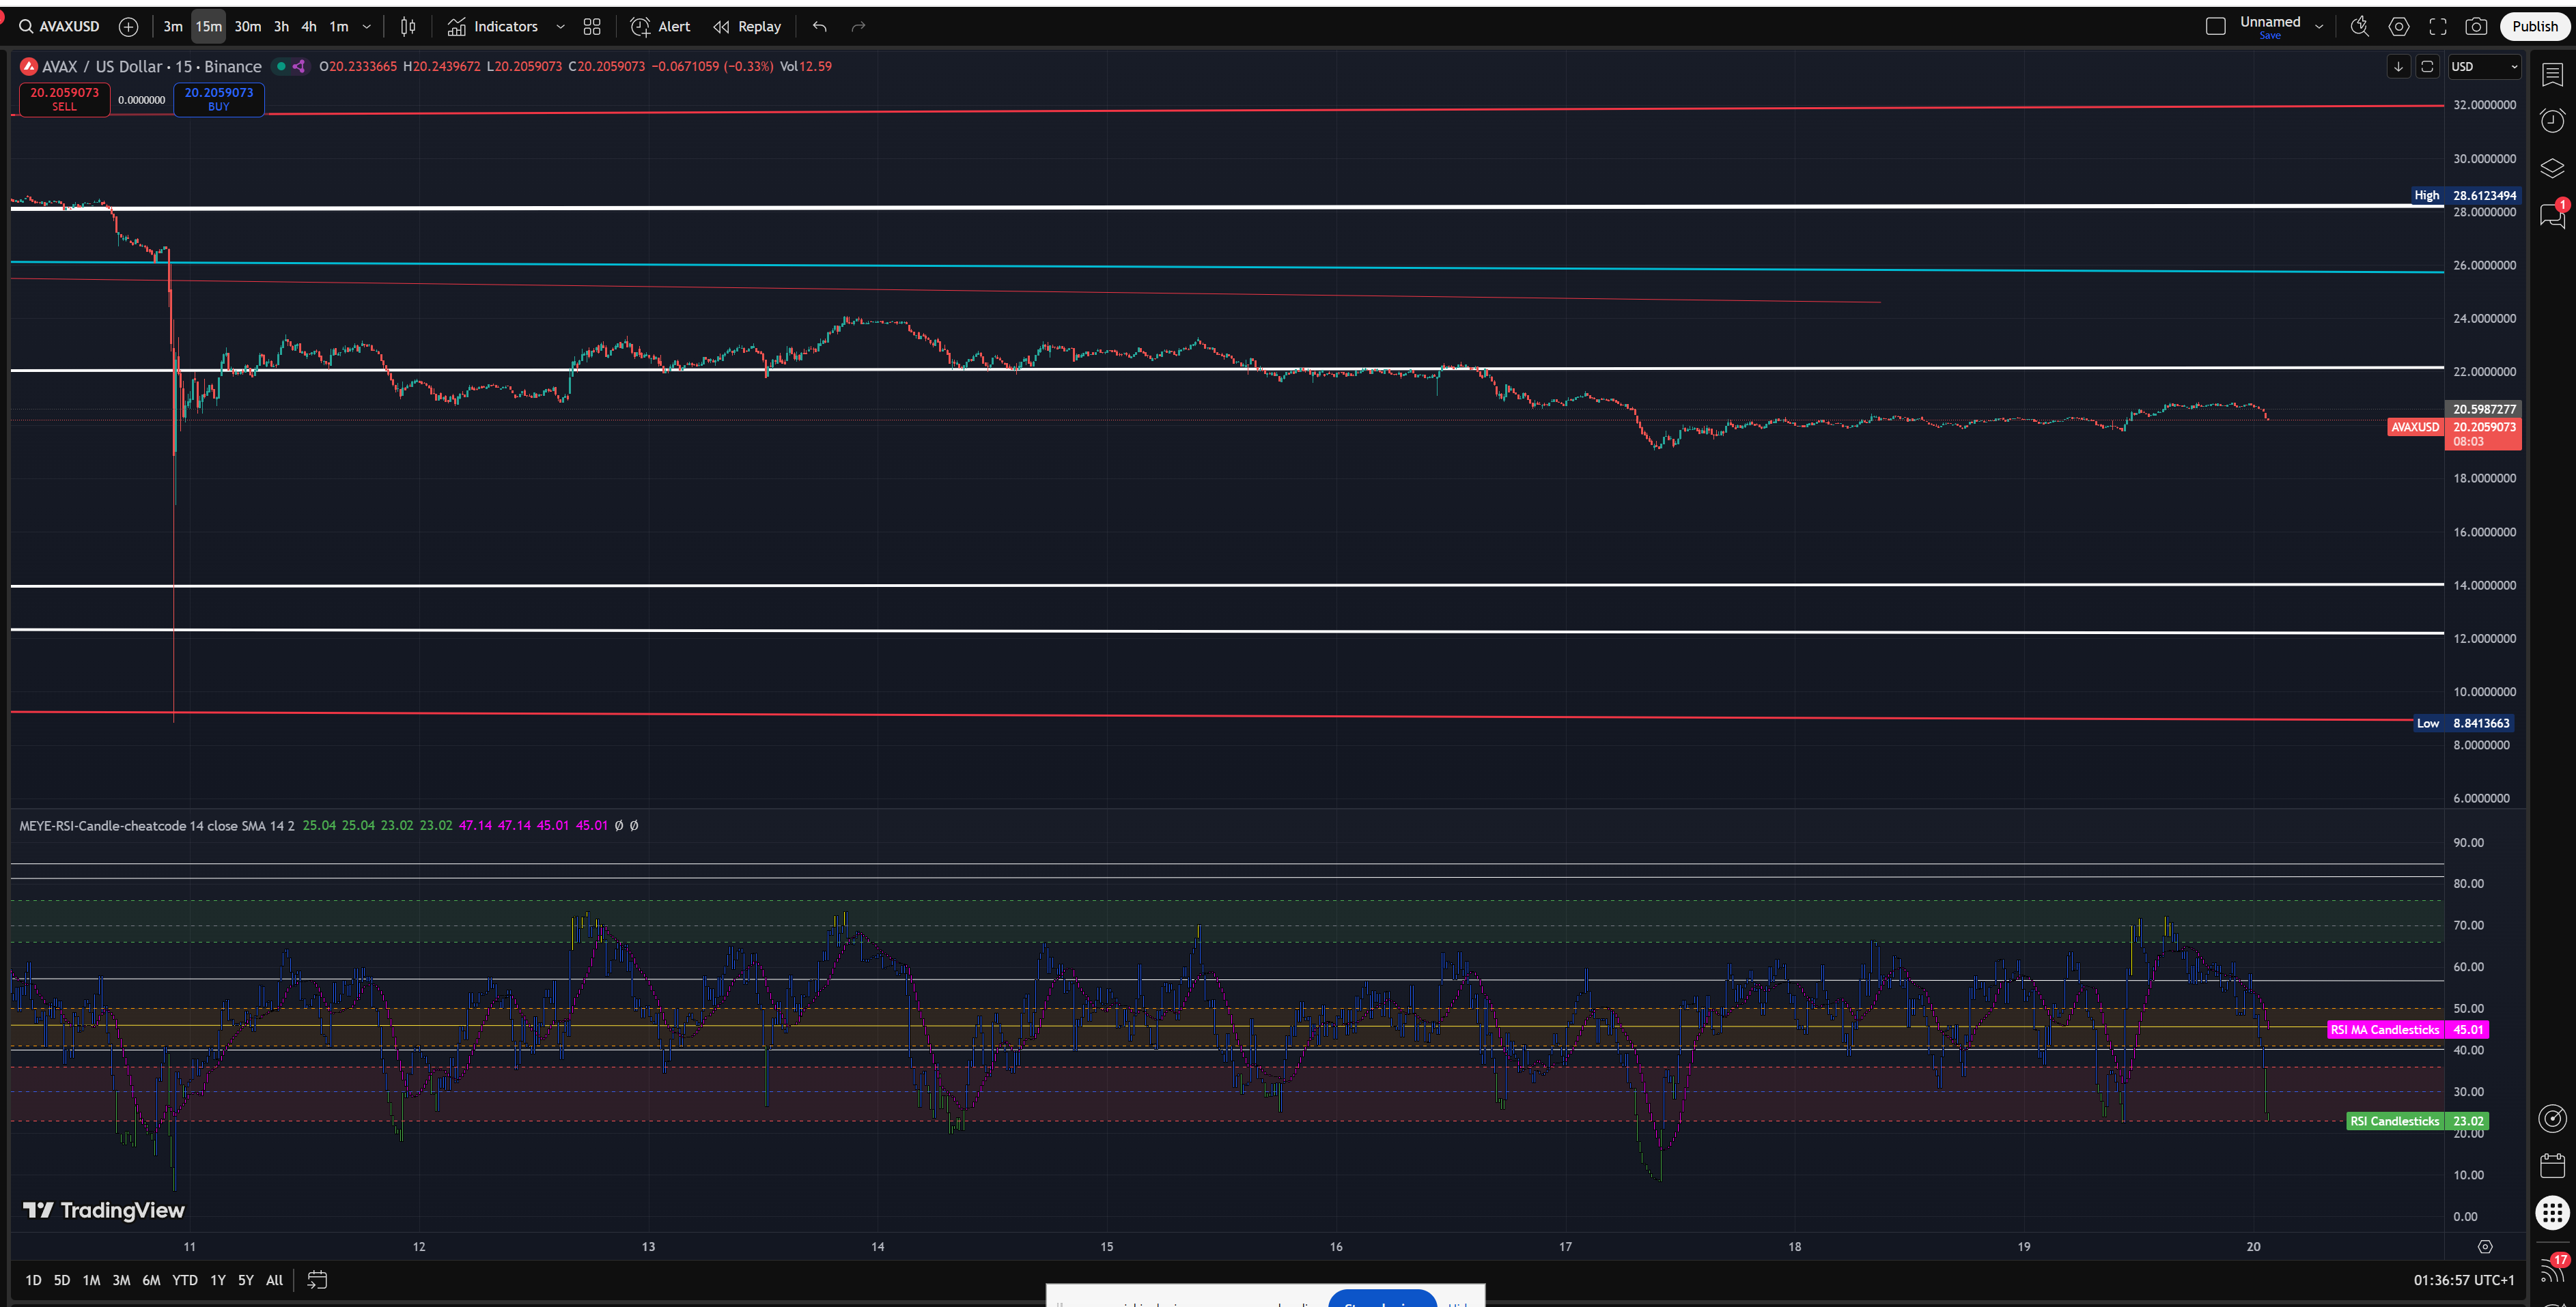The width and height of the screenshot is (2576, 1307).
Task: Click the Publish button
Action: click(2534, 27)
